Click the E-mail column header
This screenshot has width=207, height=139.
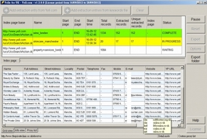[x=134, y=69]
